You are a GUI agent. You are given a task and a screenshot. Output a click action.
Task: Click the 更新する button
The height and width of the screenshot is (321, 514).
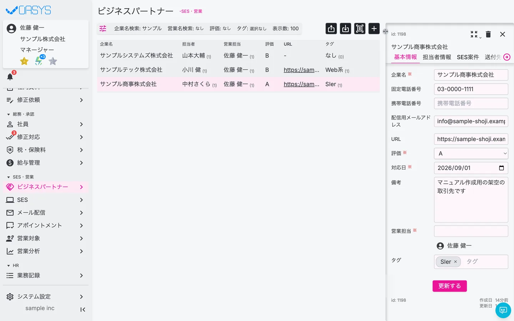click(450, 286)
